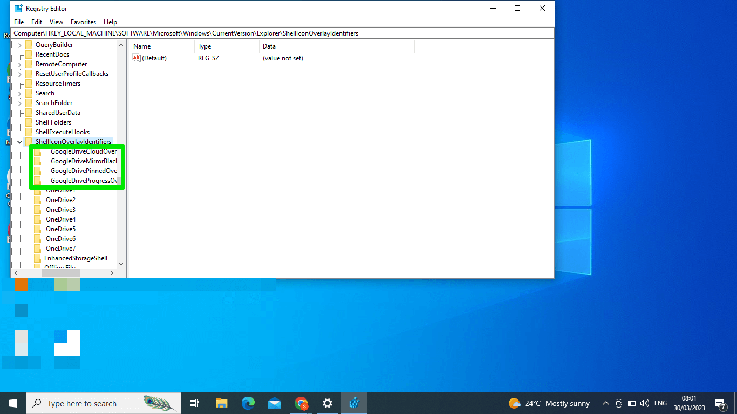Select the ShellIconOverlayIdentifiers key label
The height and width of the screenshot is (414, 737).
coord(73,142)
